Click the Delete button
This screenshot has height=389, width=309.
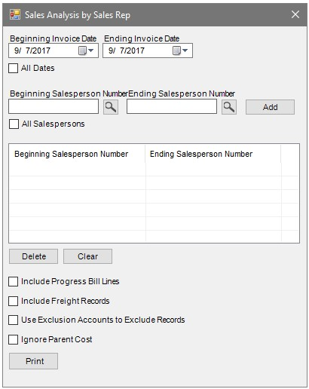point(33,256)
